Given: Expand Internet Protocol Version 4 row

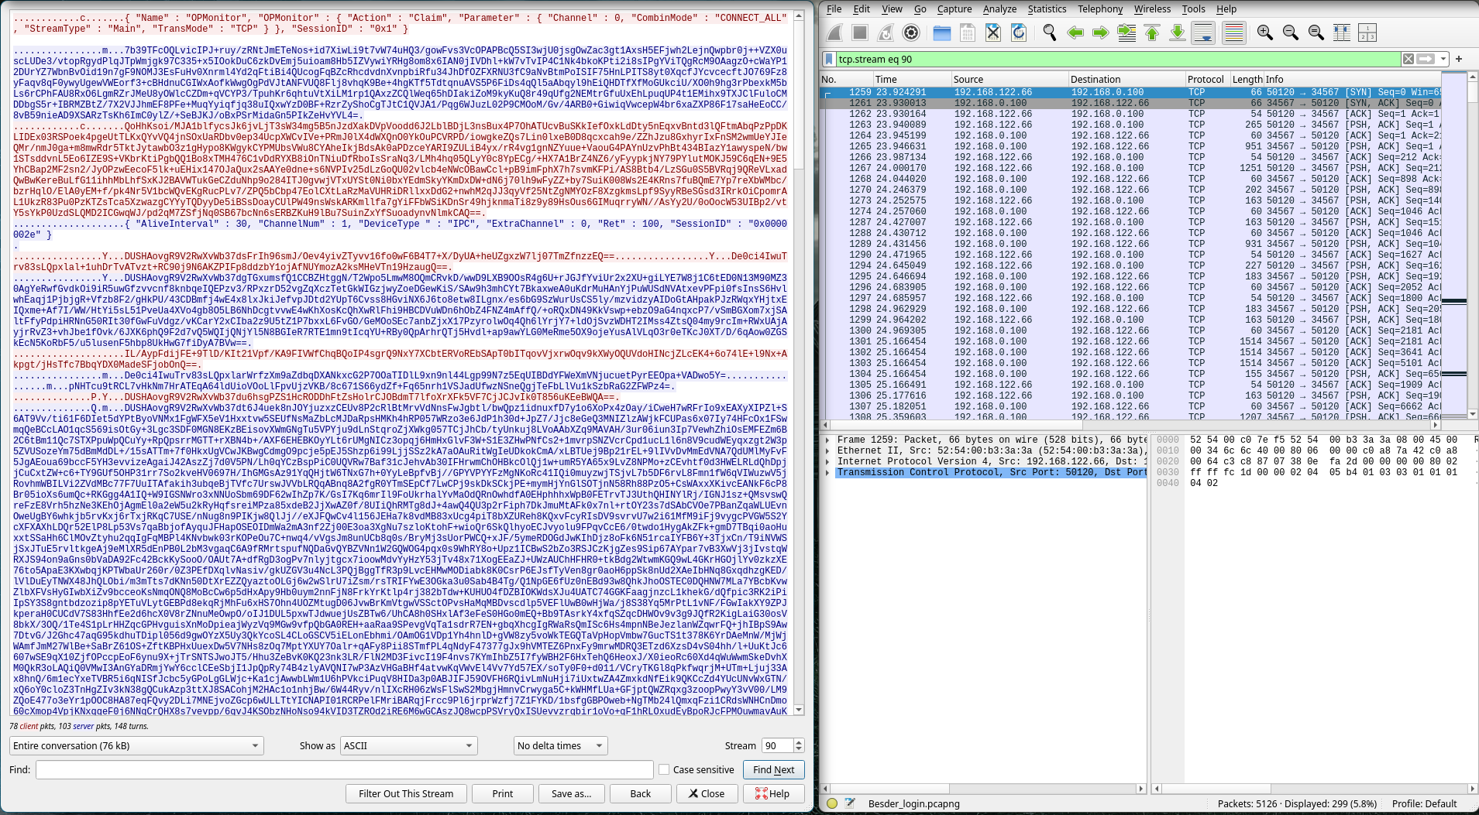Looking at the screenshot, I should 827,461.
